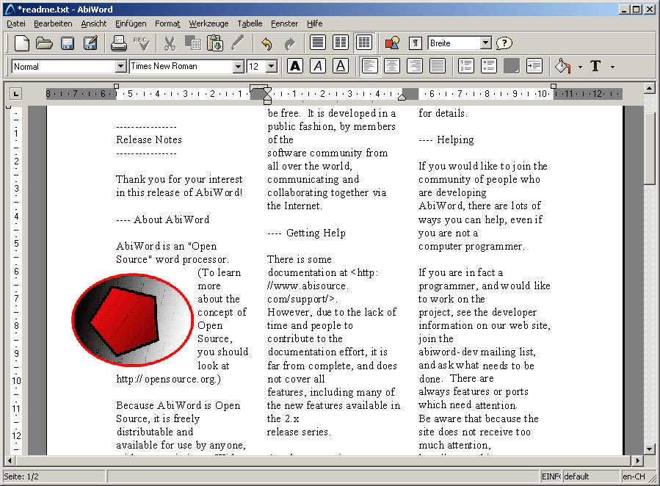Click the grey decrease indent icon
Image resolution: width=660 pixels, height=486 pixels.
(512, 66)
